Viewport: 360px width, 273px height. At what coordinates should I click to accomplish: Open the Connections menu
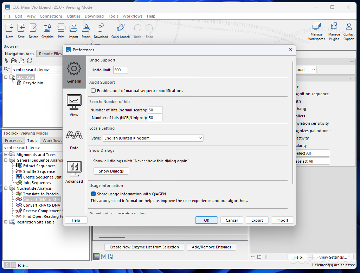pyautogui.click(x=51, y=16)
